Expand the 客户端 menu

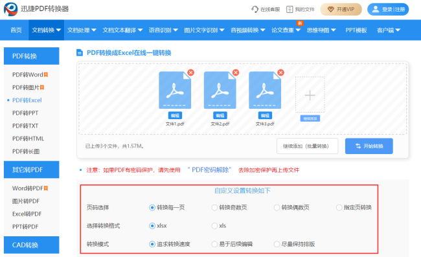pos(389,30)
